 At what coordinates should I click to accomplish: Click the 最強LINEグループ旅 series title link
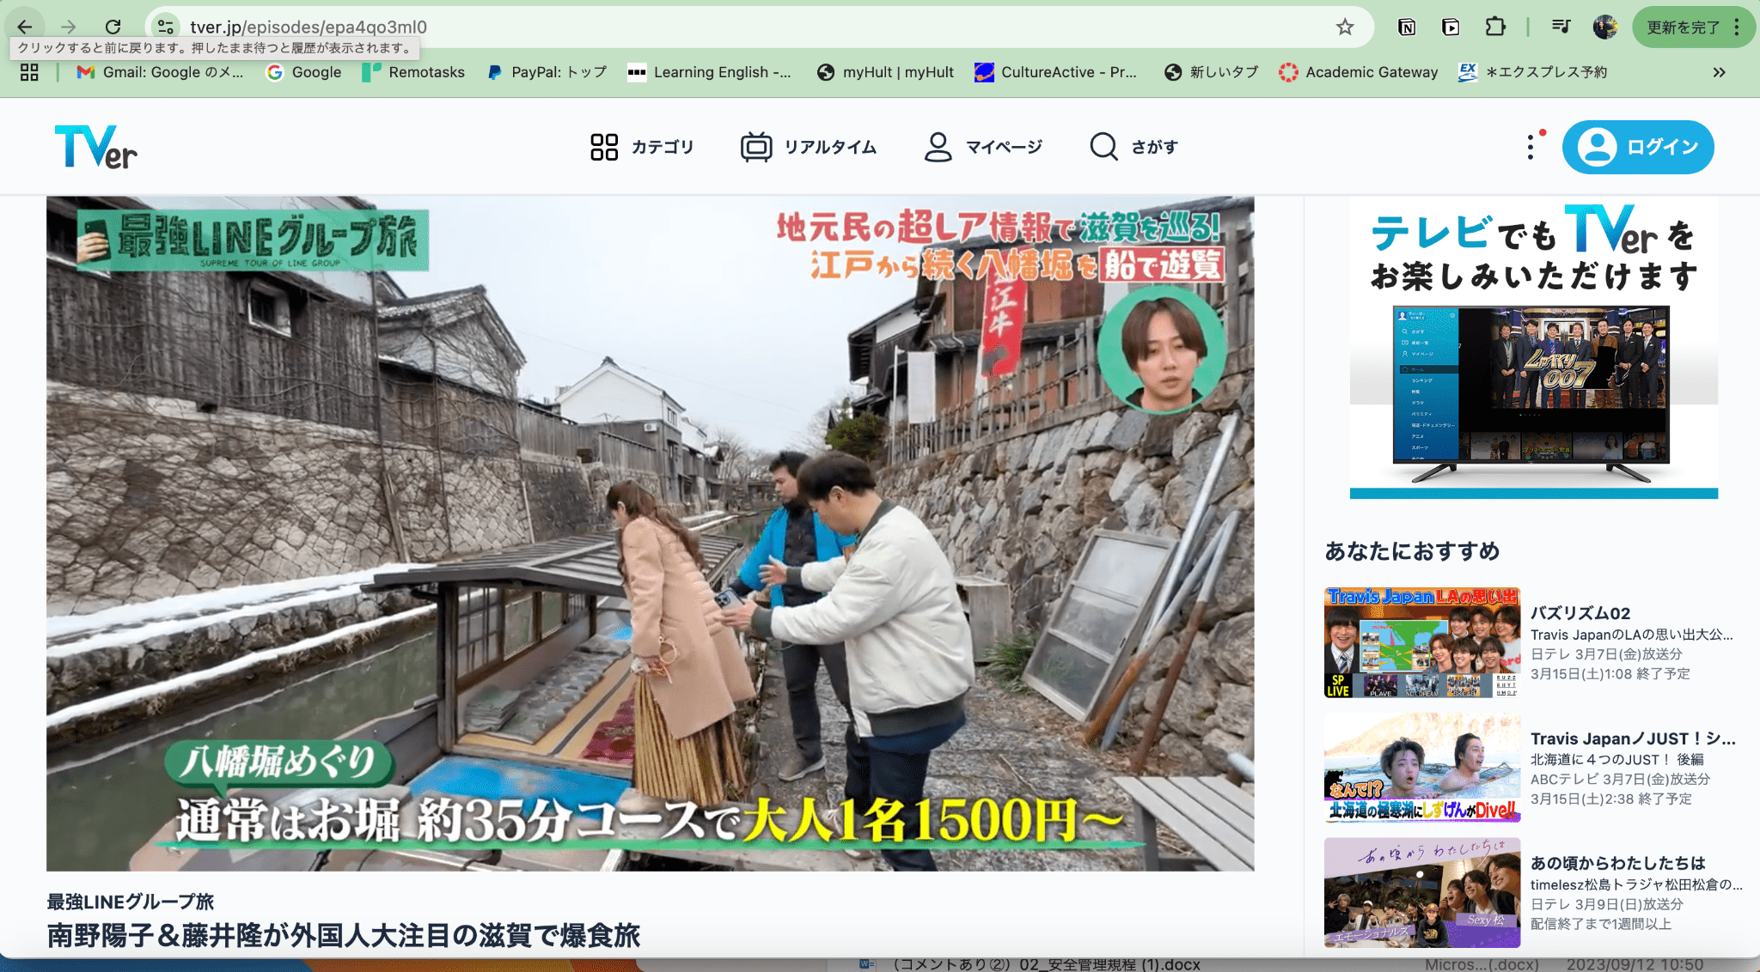pos(131,902)
